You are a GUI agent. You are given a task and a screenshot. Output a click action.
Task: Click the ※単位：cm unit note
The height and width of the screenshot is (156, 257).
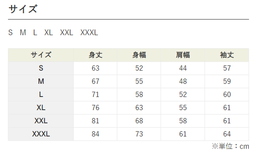click(x=230, y=146)
